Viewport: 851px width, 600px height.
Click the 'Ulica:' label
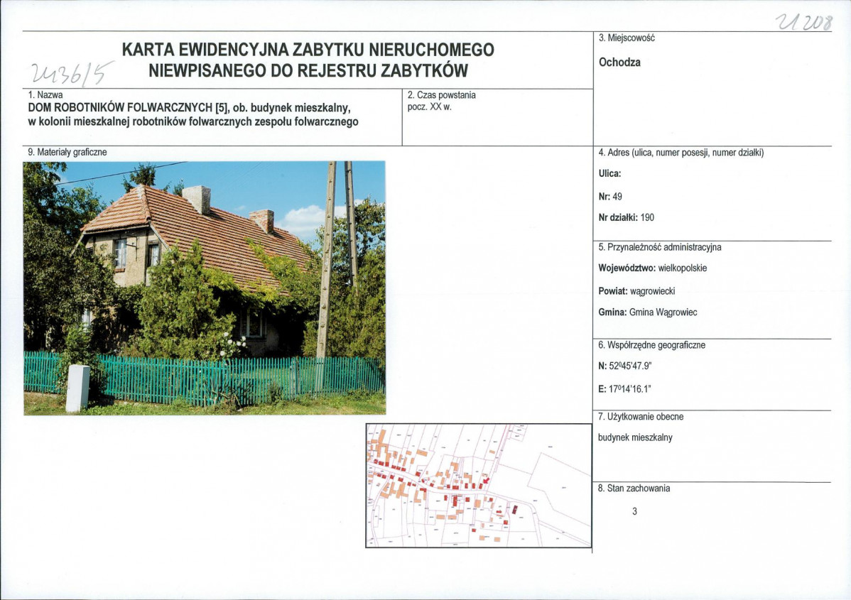[609, 173]
